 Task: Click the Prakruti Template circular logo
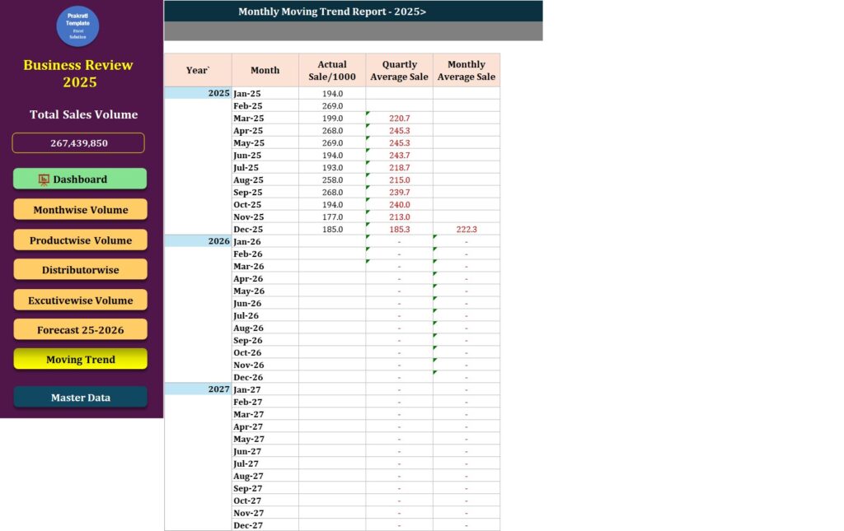pyautogui.click(x=77, y=26)
